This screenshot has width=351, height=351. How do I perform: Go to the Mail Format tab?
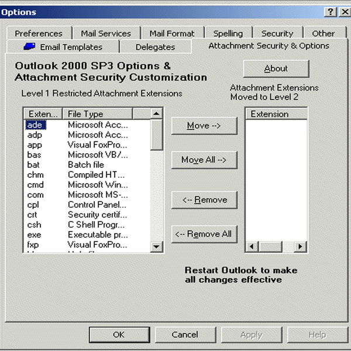[x=172, y=33]
